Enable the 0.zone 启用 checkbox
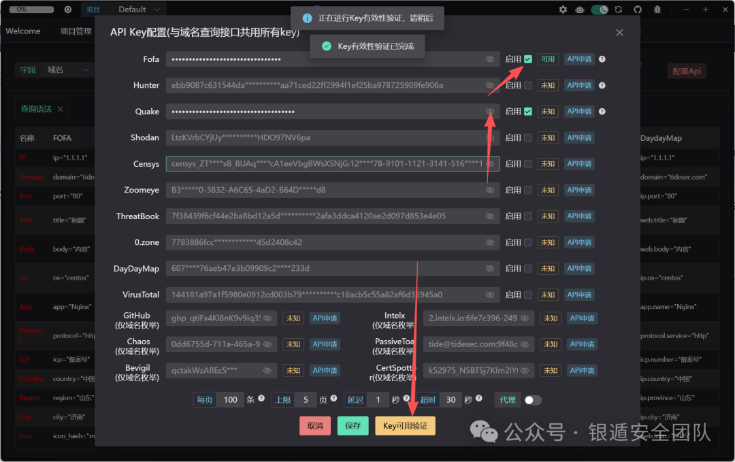 528,242
